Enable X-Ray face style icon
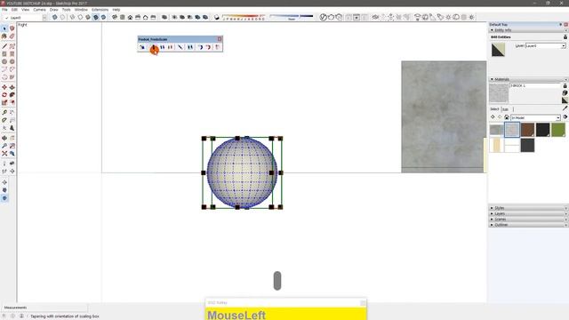 coord(55,17)
